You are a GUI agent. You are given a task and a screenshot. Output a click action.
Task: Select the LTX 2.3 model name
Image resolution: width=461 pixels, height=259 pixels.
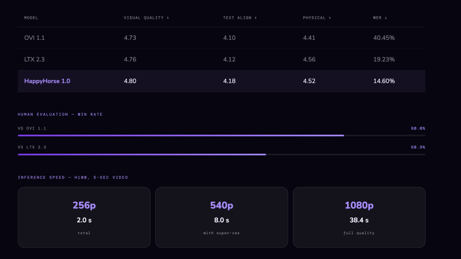pyautogui.click(x=35, y=59)
